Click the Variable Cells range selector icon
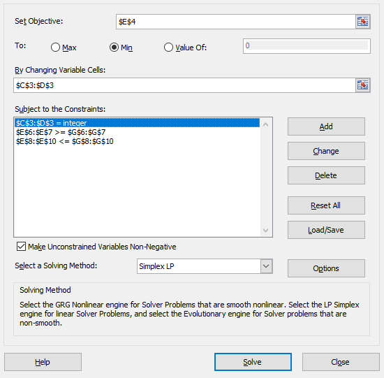384x378 pixels. 362,85
